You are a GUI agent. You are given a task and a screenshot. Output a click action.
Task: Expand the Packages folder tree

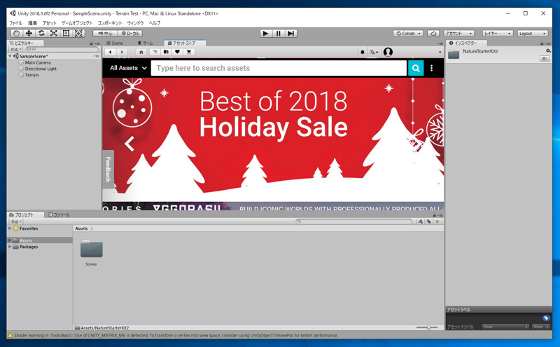click(x=10, y=247)
